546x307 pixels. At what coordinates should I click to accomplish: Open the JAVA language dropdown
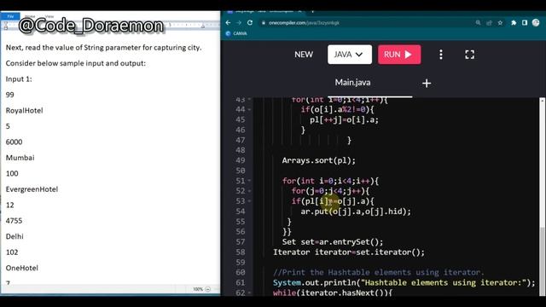pyautogui.click(x=349, y=55)
